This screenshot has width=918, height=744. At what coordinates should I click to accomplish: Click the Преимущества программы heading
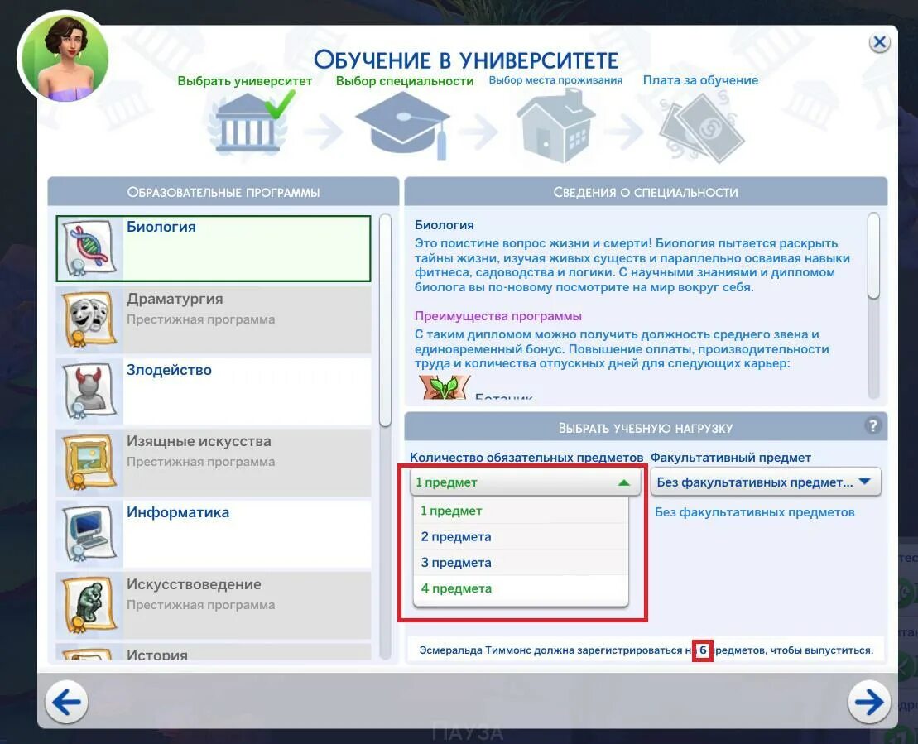click(497, 316)
